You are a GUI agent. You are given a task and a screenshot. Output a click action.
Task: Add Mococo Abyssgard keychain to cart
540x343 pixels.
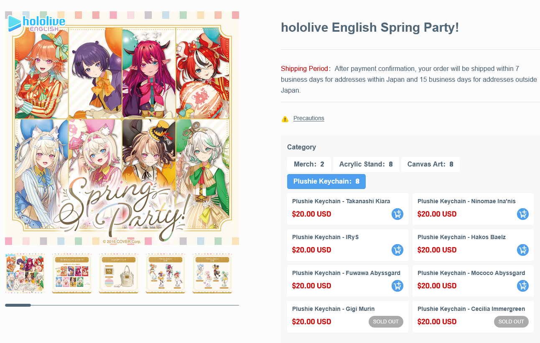point(522,286)
